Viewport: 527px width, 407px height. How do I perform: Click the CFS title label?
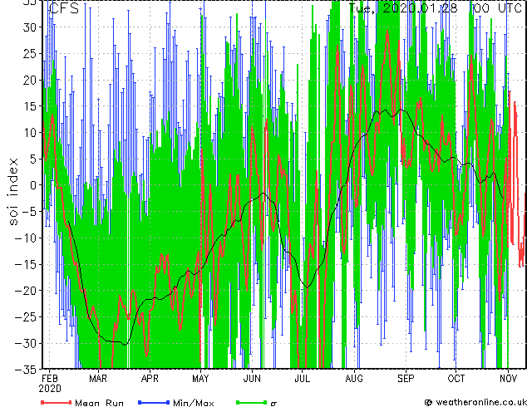point(63,8)
